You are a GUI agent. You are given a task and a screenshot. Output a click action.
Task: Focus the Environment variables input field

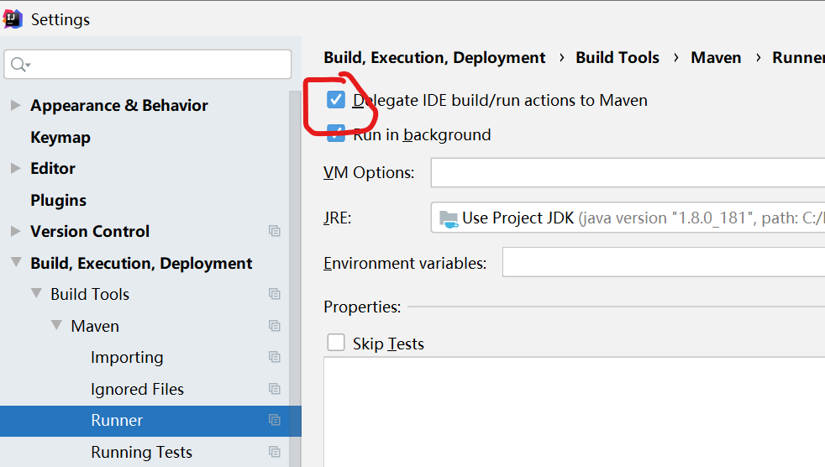pyautogui.click(x=663, y=262)
